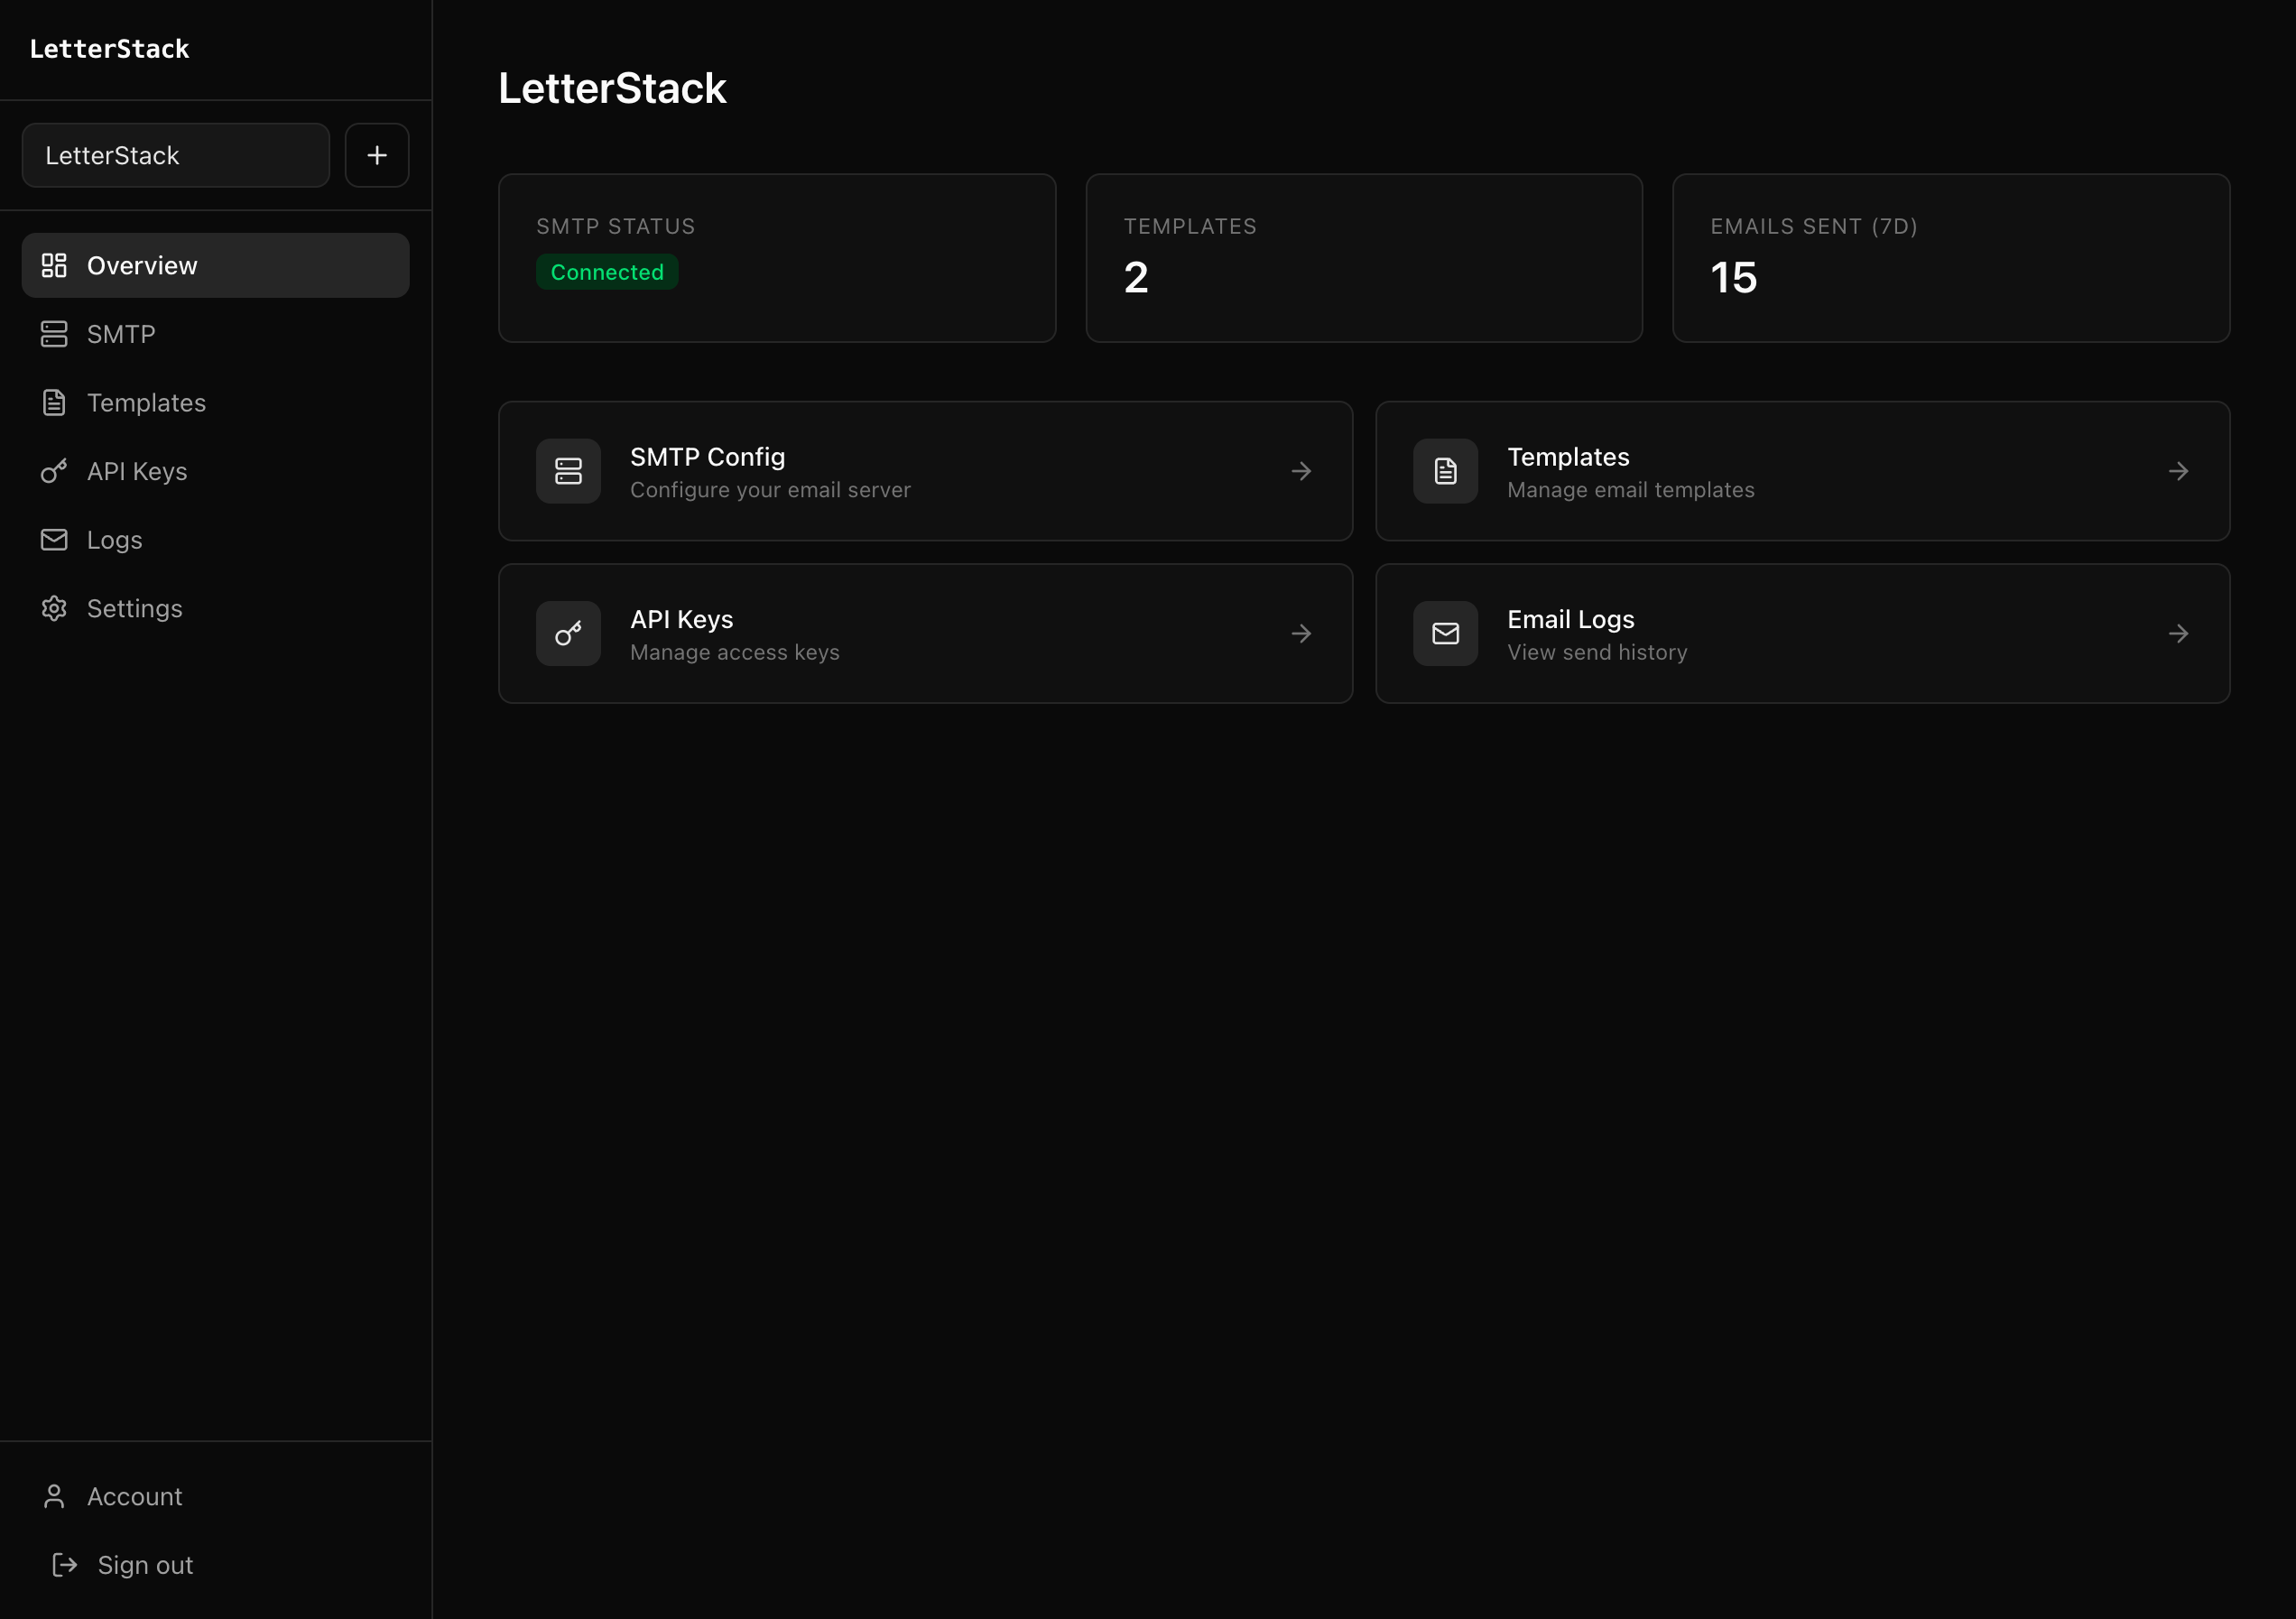Open the Account page link
2296x1619 pixels.
(215, 1496)
